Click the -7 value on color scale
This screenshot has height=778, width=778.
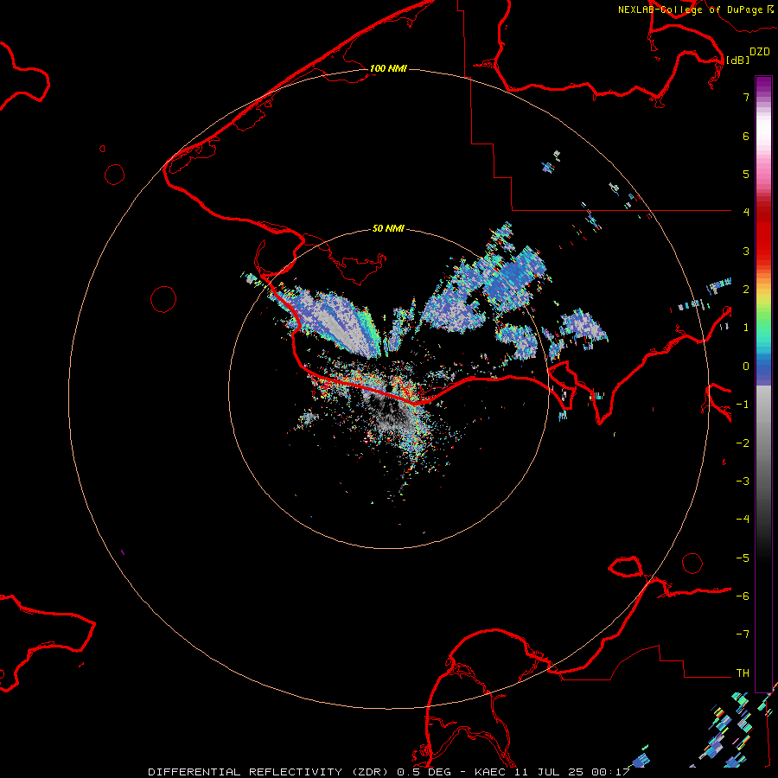tap(743, 635)
